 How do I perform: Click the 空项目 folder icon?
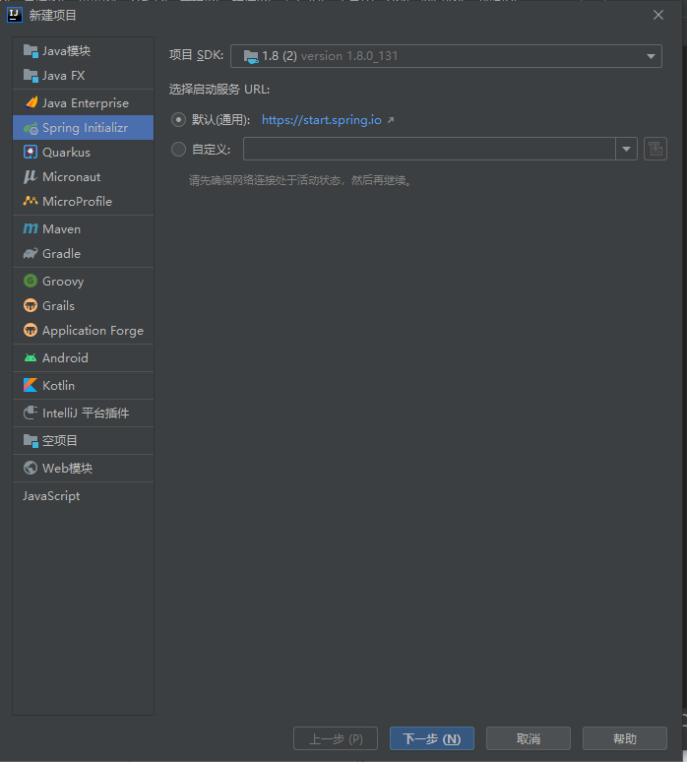pos(31,441)
